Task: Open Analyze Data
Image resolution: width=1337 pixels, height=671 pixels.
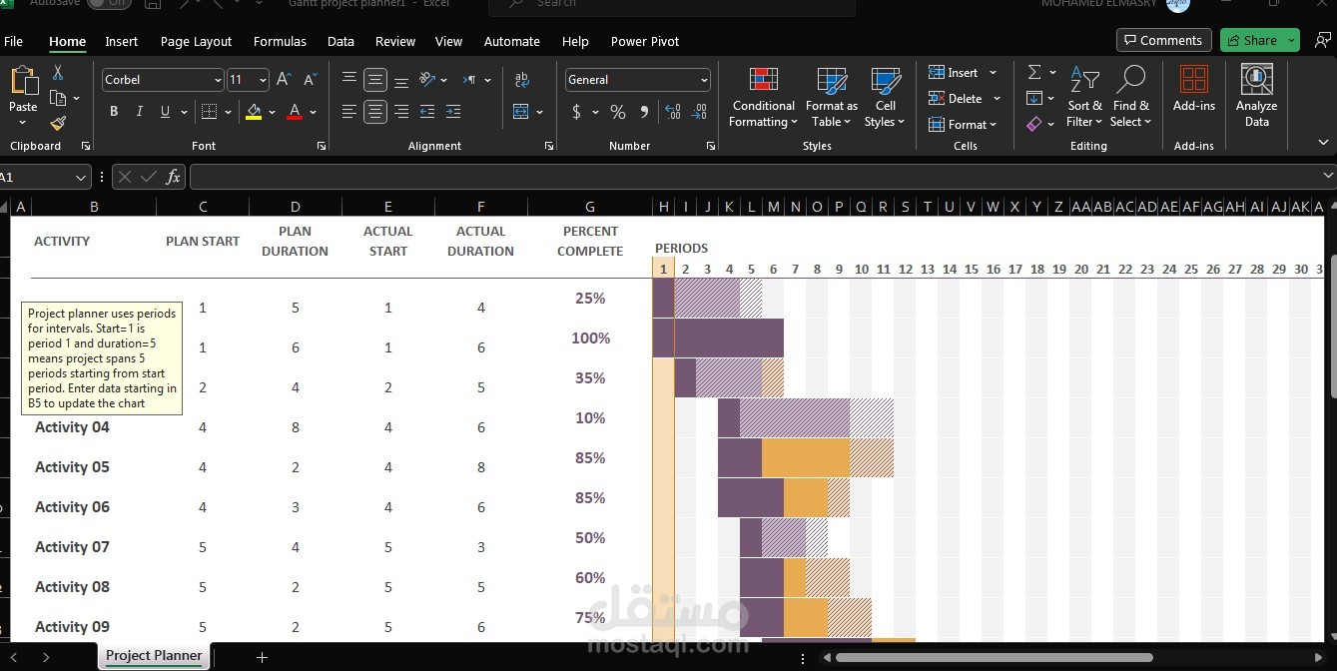Action: (x=1256, y=95)
